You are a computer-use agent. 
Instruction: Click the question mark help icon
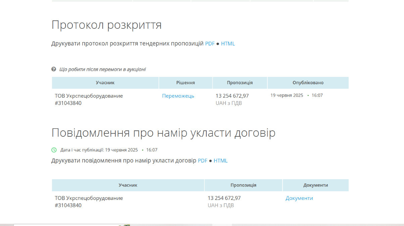tap(54, 69)
